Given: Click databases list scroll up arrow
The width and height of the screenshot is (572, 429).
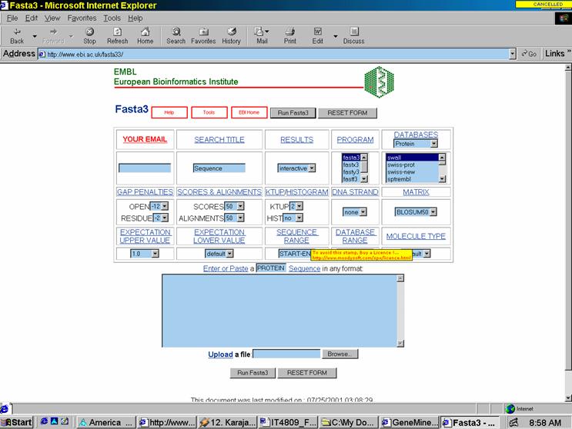Looking at the screenshot, I should pyautogui.click(x=442, y=158).
